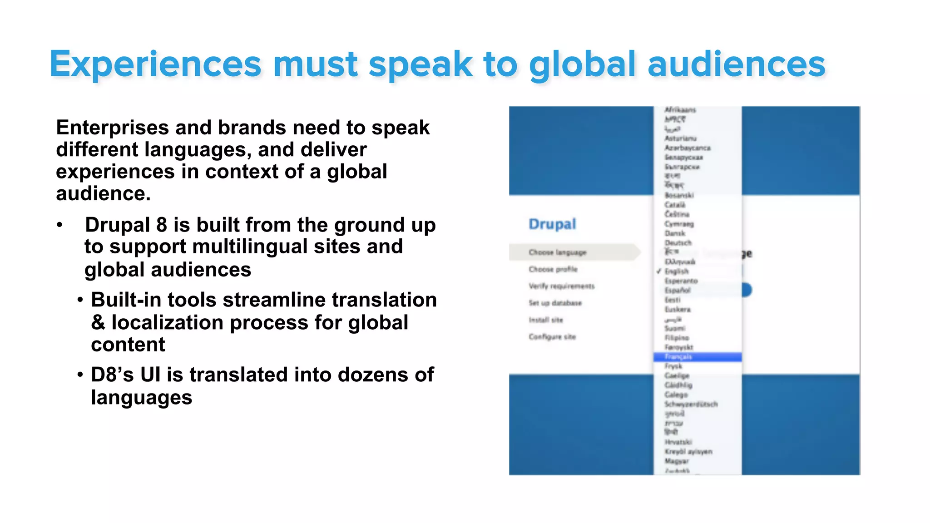The image size is (930, 523).
Task: Click the Drupal title in installer
Action: [552, 224]
